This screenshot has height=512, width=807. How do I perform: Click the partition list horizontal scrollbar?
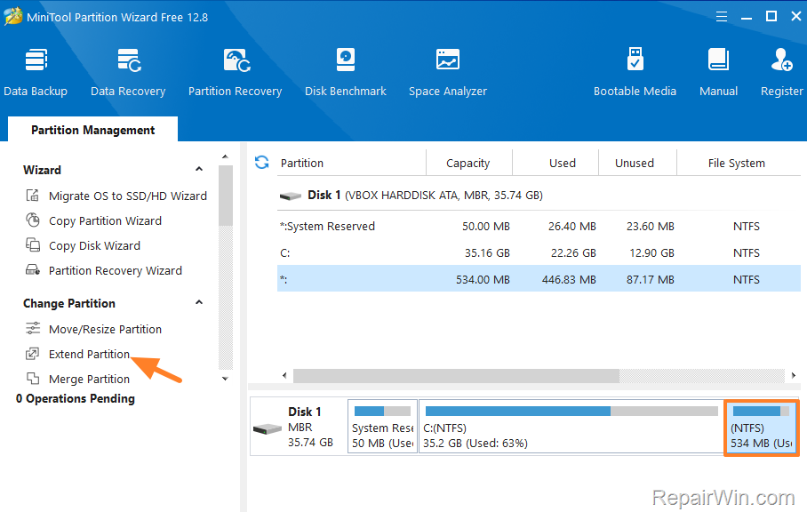pos(533,375)
